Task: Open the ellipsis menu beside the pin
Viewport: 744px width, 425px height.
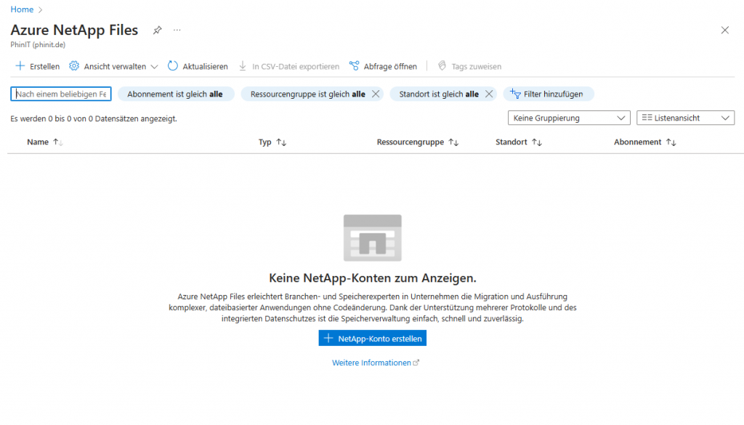Action: click(177, 30)
